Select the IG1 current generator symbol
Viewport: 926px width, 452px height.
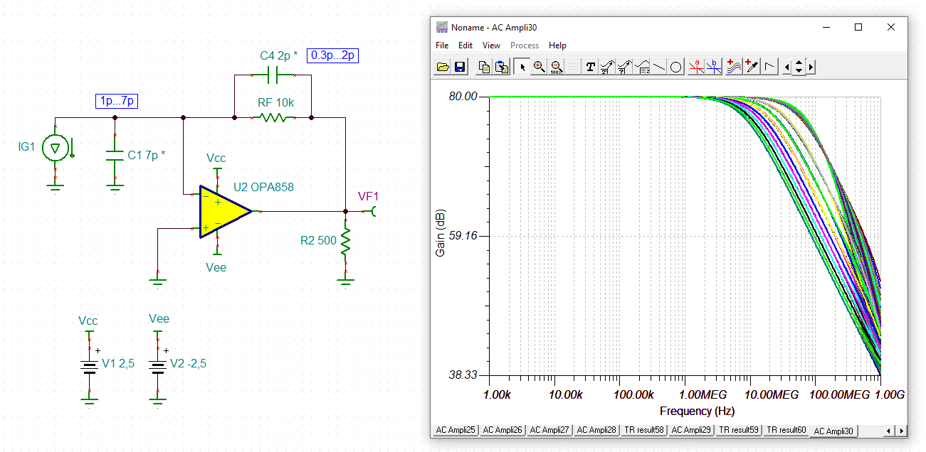point(55,148)
